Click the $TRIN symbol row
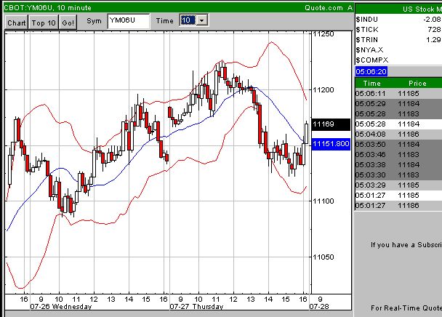 (x=398, y=39)
